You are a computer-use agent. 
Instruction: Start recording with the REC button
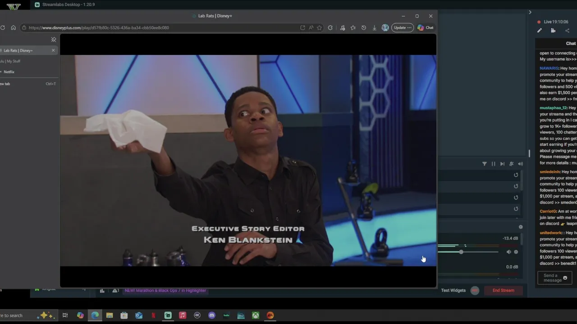pos(475,290)
